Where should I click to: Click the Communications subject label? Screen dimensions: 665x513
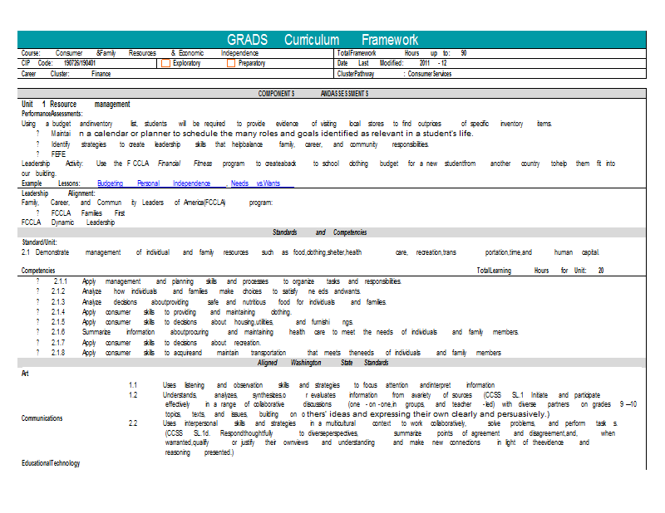pyautogui.click(x=42, y=418)
